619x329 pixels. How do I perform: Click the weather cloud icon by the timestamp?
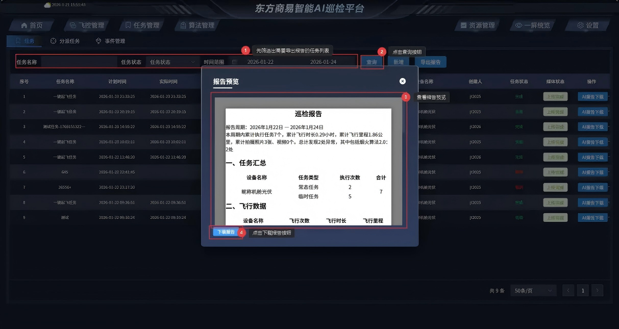pos(47,5)
